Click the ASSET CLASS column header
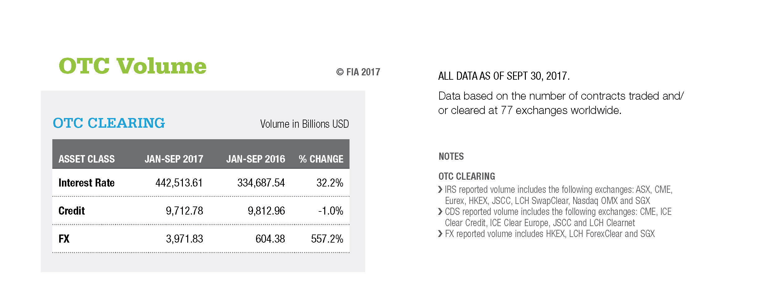 pyautogui.click(x=87, y=159)
